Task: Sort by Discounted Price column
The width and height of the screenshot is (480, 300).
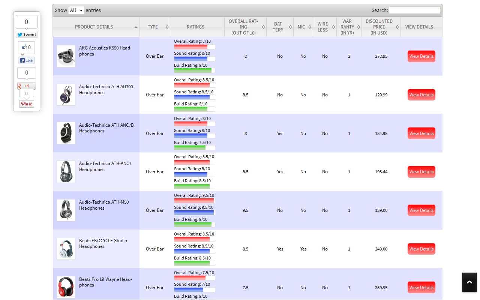Action: 381,27
